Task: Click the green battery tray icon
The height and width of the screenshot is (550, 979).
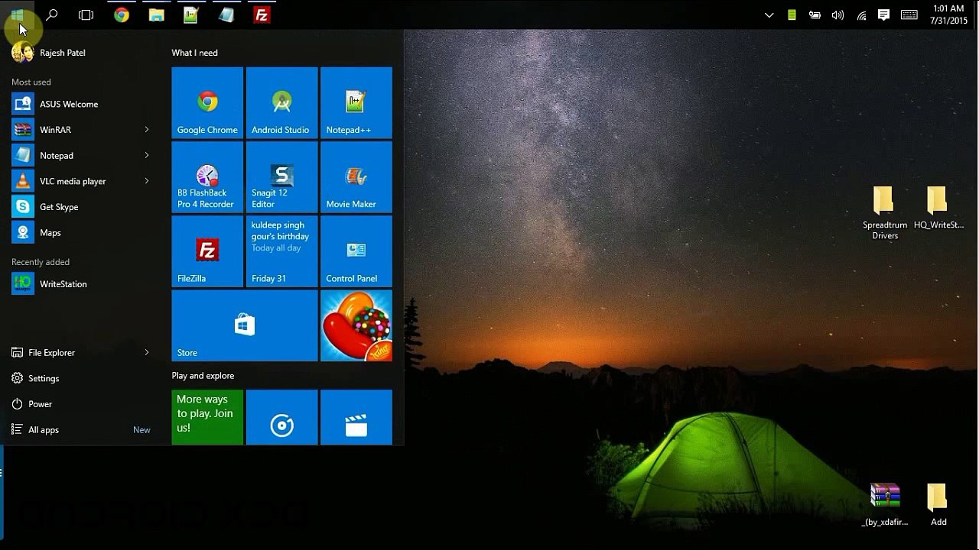Action: 792,15
